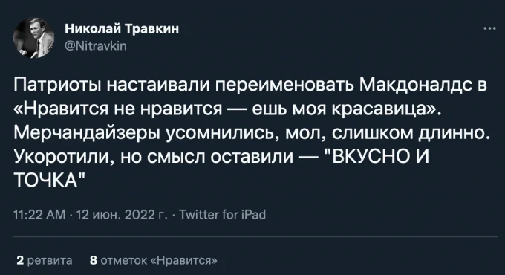View the 2 ретвита list
505x275 pixels.
coord(45,260)
